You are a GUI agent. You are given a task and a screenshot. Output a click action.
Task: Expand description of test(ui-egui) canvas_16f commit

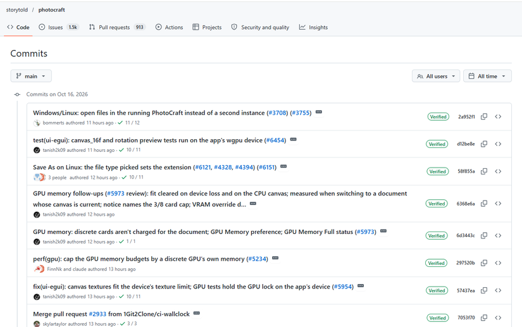pos(294,139)
